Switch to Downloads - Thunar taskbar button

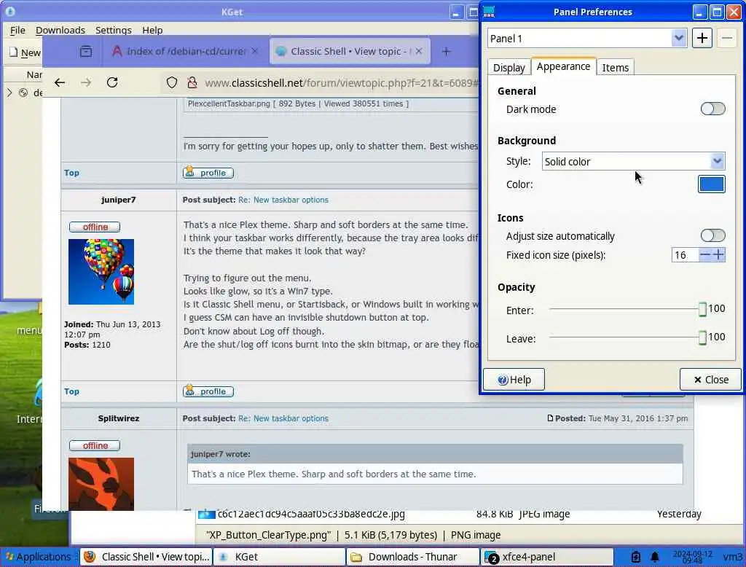tap(413, 557)
